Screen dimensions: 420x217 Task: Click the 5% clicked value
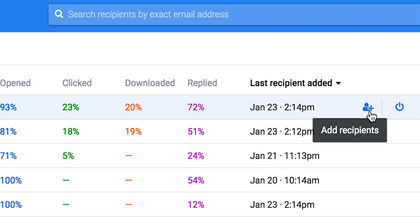click(68, 156)
